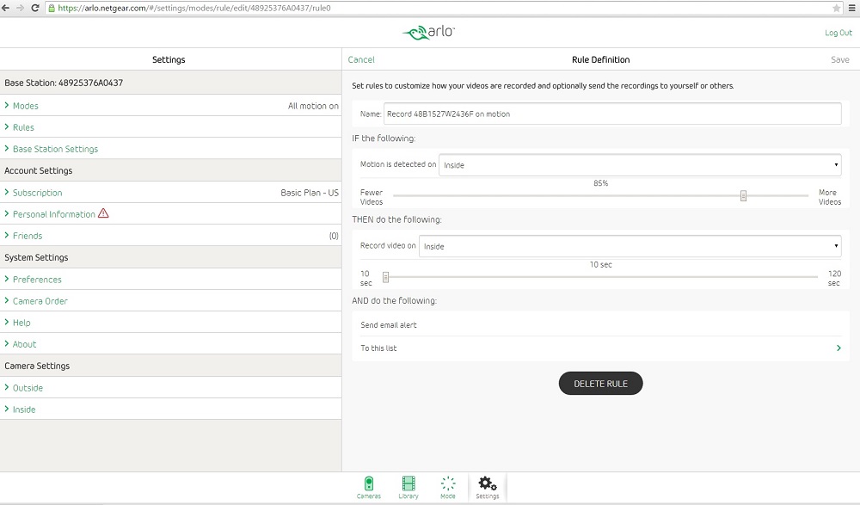The width and height of the screenshot is (860, 505).
Task: Click the Personal Information warning icon
Action: [103, 213]
